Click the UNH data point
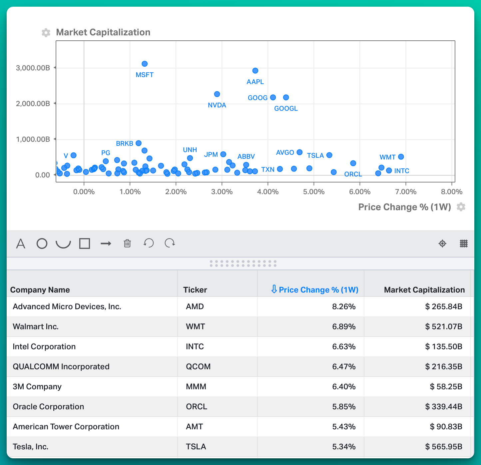This screenshot has width=481, height=465. pyautogui.click(x=190, y=158)
